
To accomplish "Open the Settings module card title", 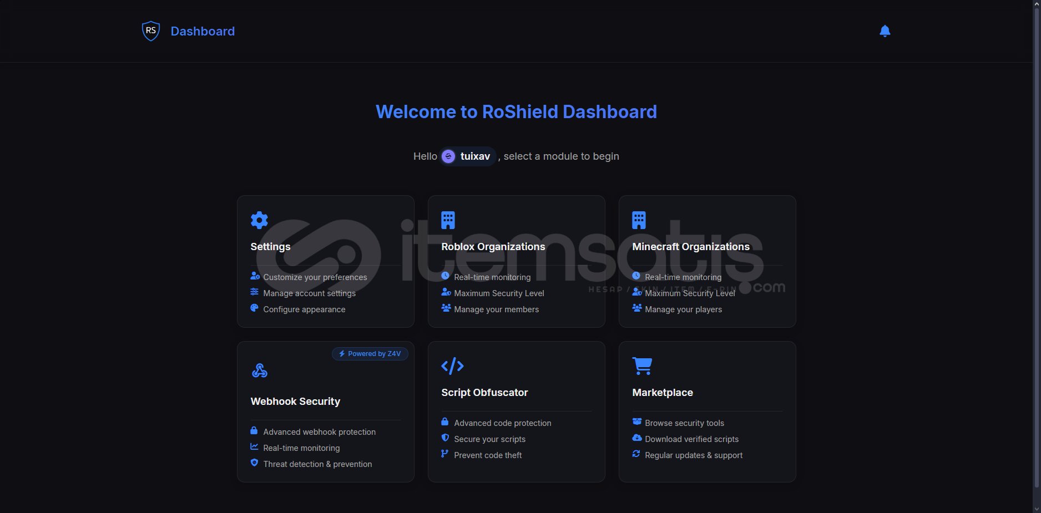I will point(270,247).
